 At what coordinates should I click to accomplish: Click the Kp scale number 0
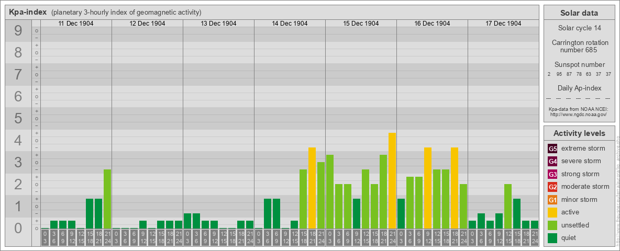(x=18, y=228)
